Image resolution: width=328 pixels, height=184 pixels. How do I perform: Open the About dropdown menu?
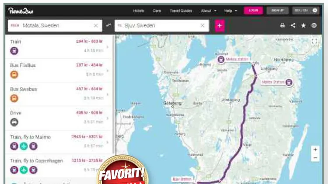click(x=209, y=10)
